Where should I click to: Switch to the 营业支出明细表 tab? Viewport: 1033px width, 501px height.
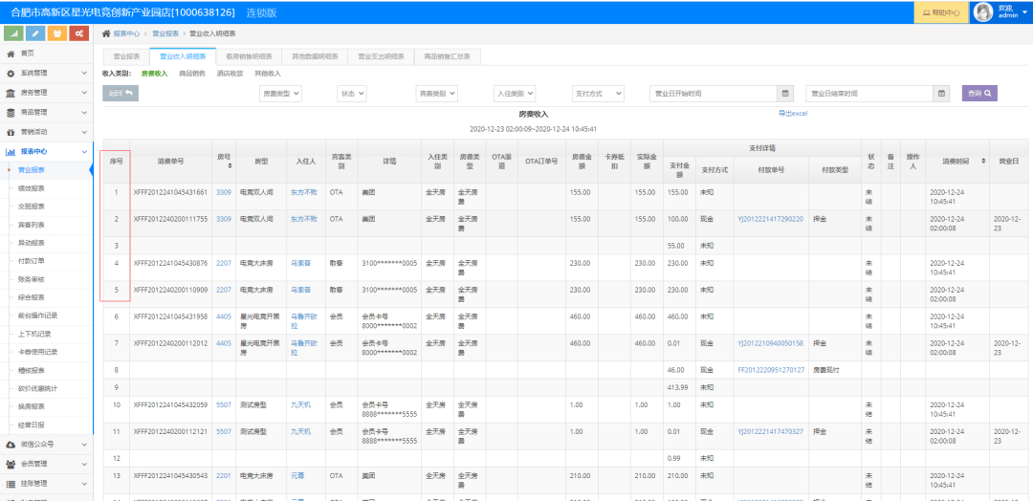381,56
